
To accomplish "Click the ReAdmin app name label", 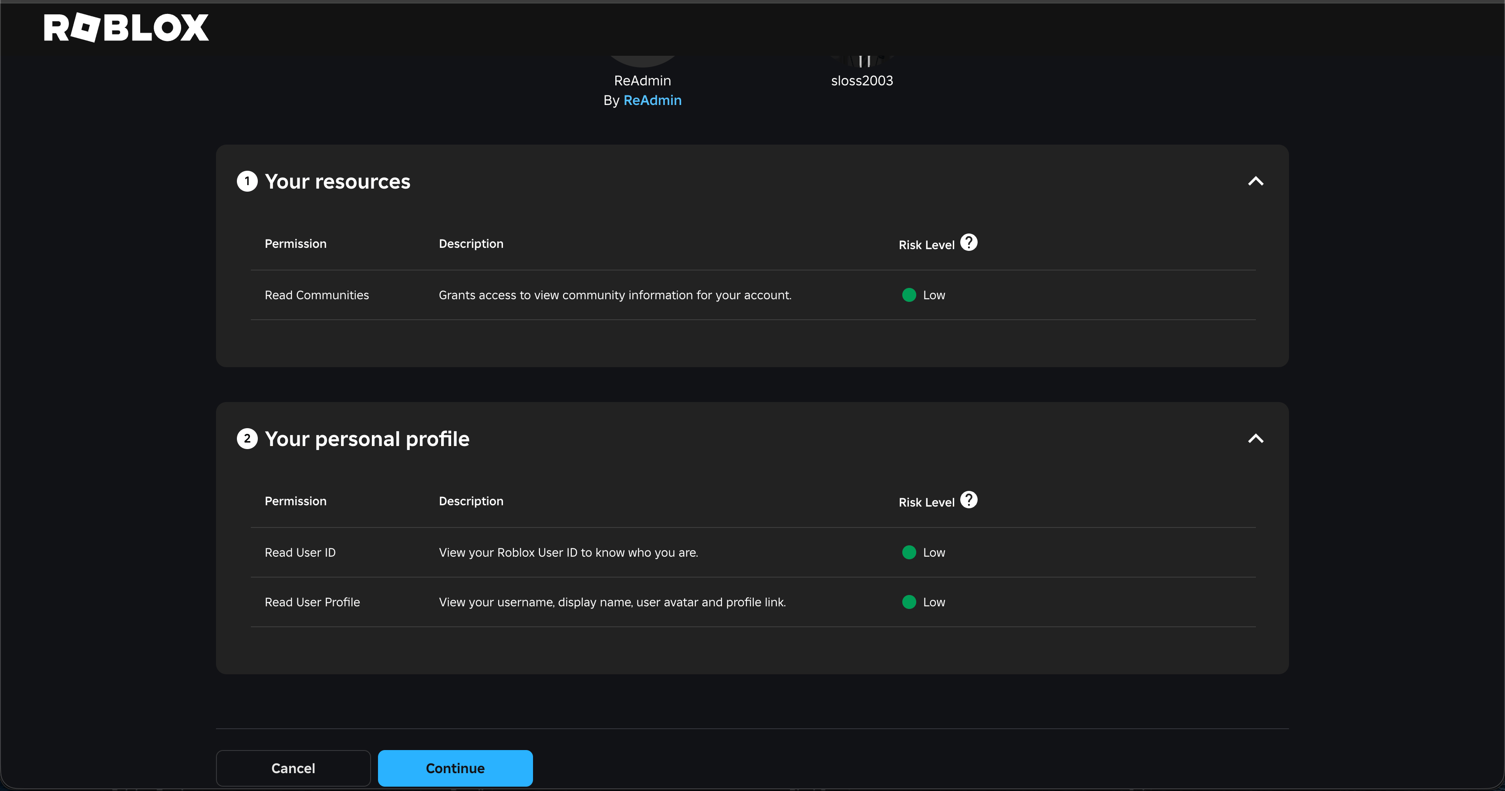I will (x=642, y=81).
